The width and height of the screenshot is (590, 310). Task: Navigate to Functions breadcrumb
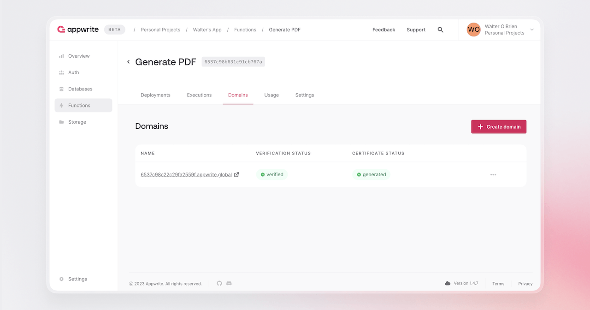(245, 30)
